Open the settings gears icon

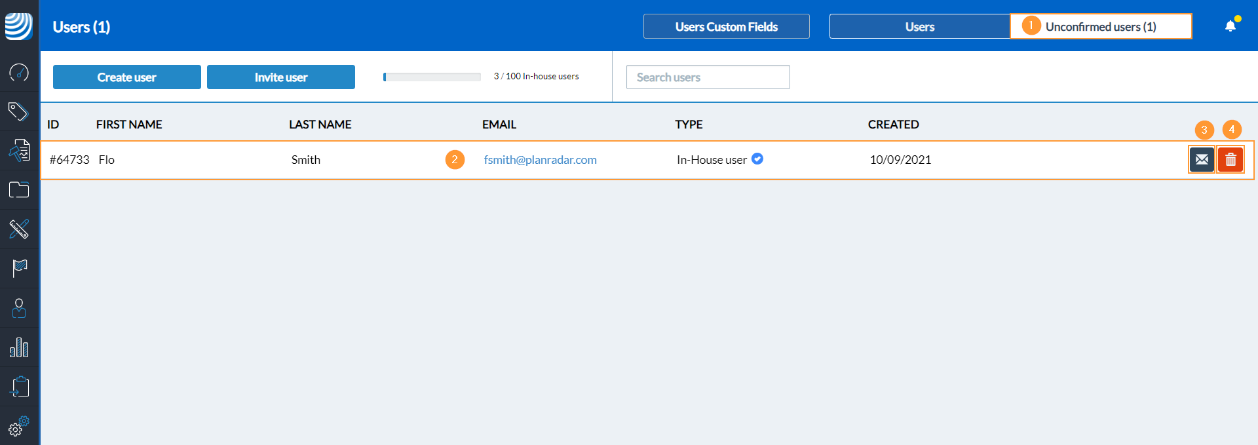(x=19, y=426)
